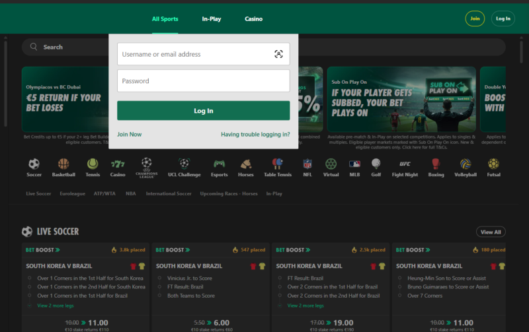Click Over 7 Corners leg

425,296
